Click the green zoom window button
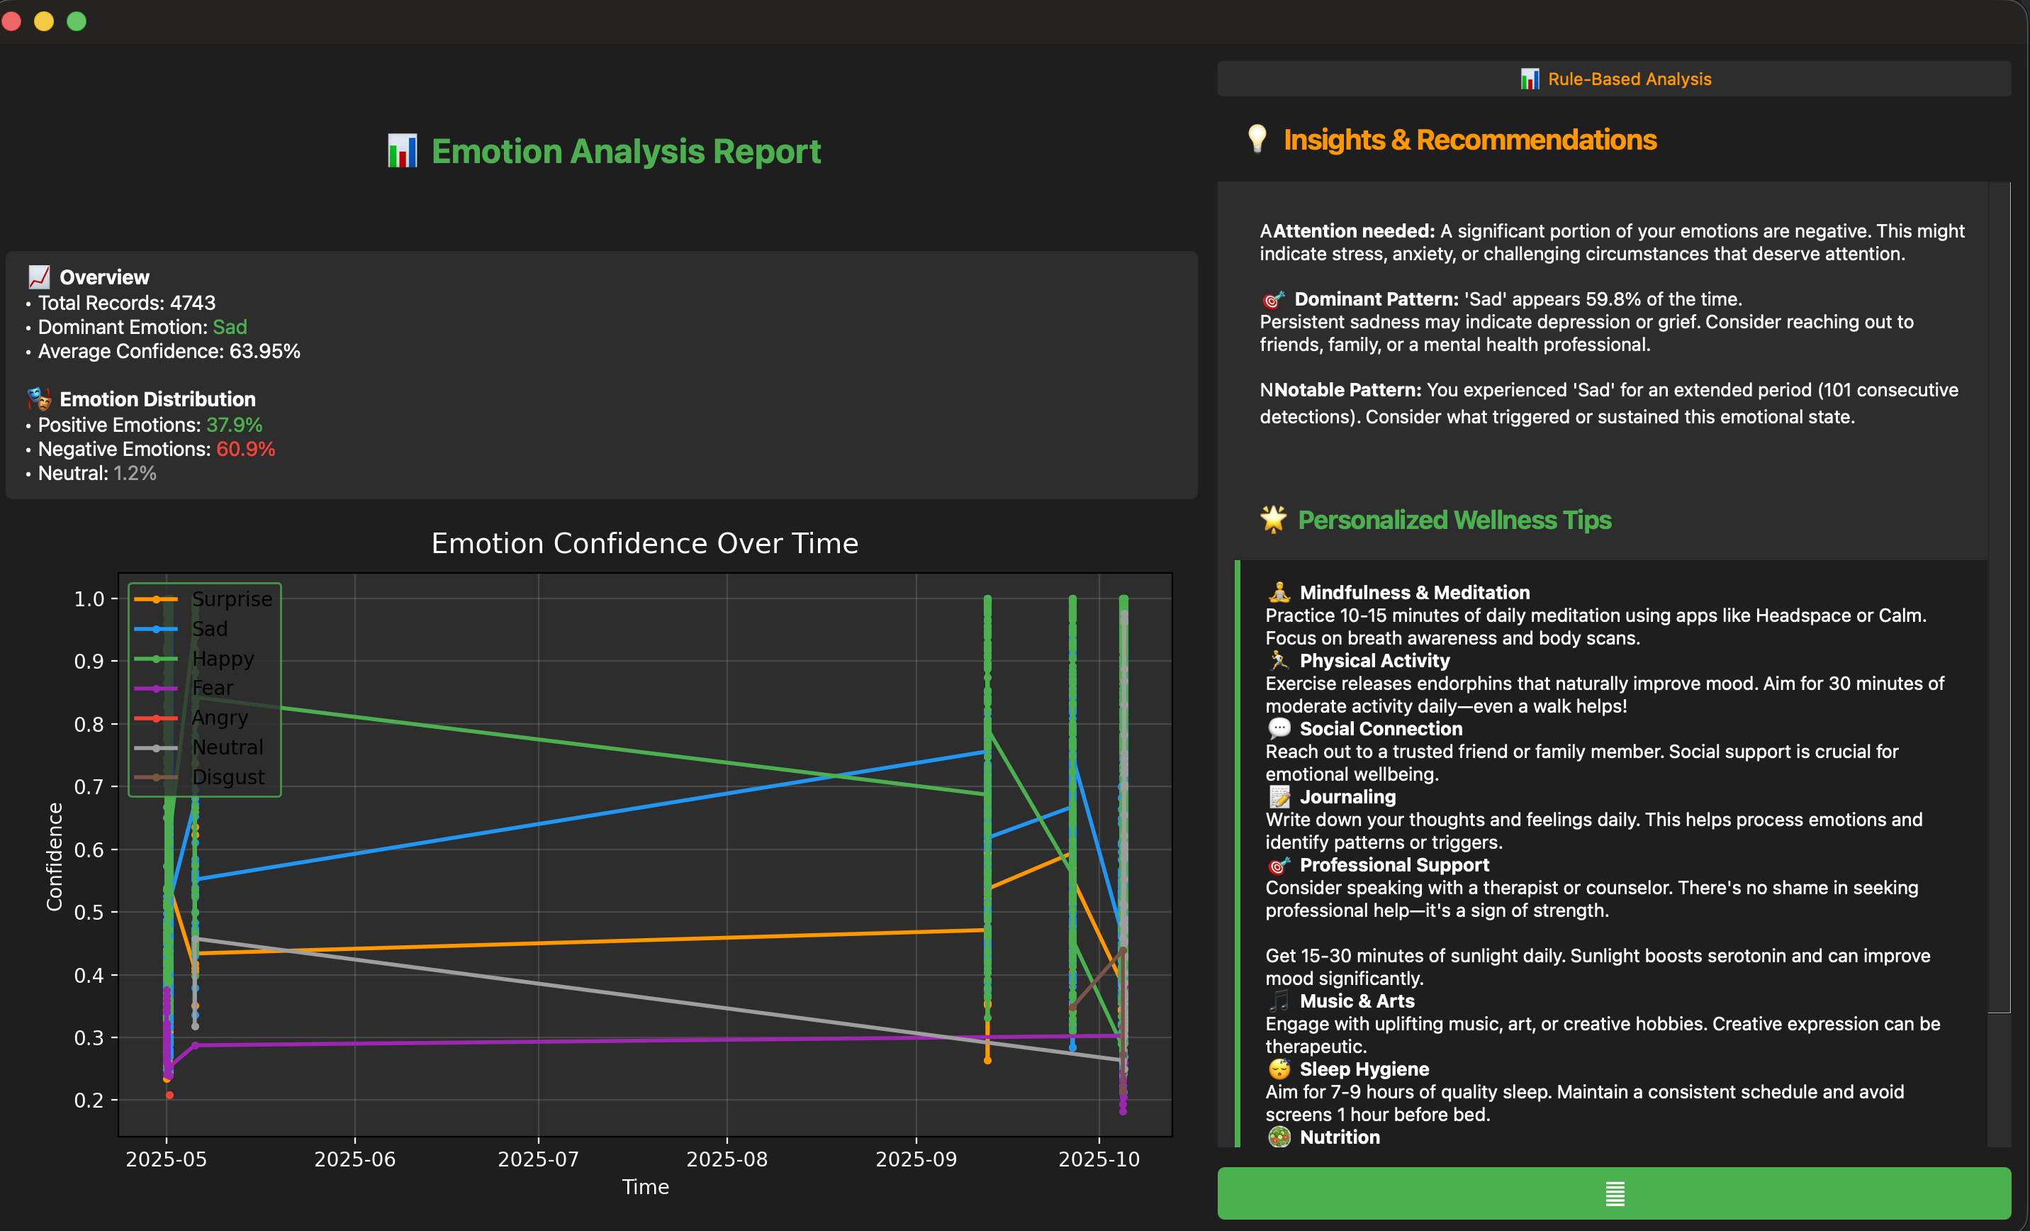 pyautogui.click(x=77, y=21)
